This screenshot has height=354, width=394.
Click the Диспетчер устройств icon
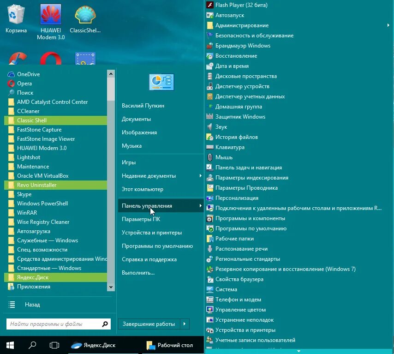tap(209, 86)
